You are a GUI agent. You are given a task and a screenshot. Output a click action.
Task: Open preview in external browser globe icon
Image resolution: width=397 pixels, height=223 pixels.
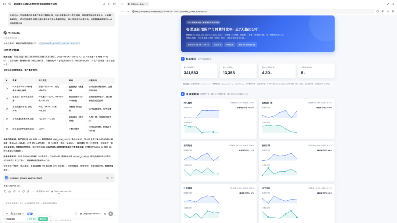[393, 11]
